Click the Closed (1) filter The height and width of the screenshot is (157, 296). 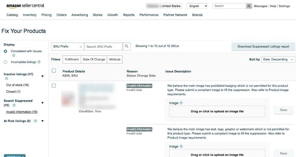tap(13, 91)
